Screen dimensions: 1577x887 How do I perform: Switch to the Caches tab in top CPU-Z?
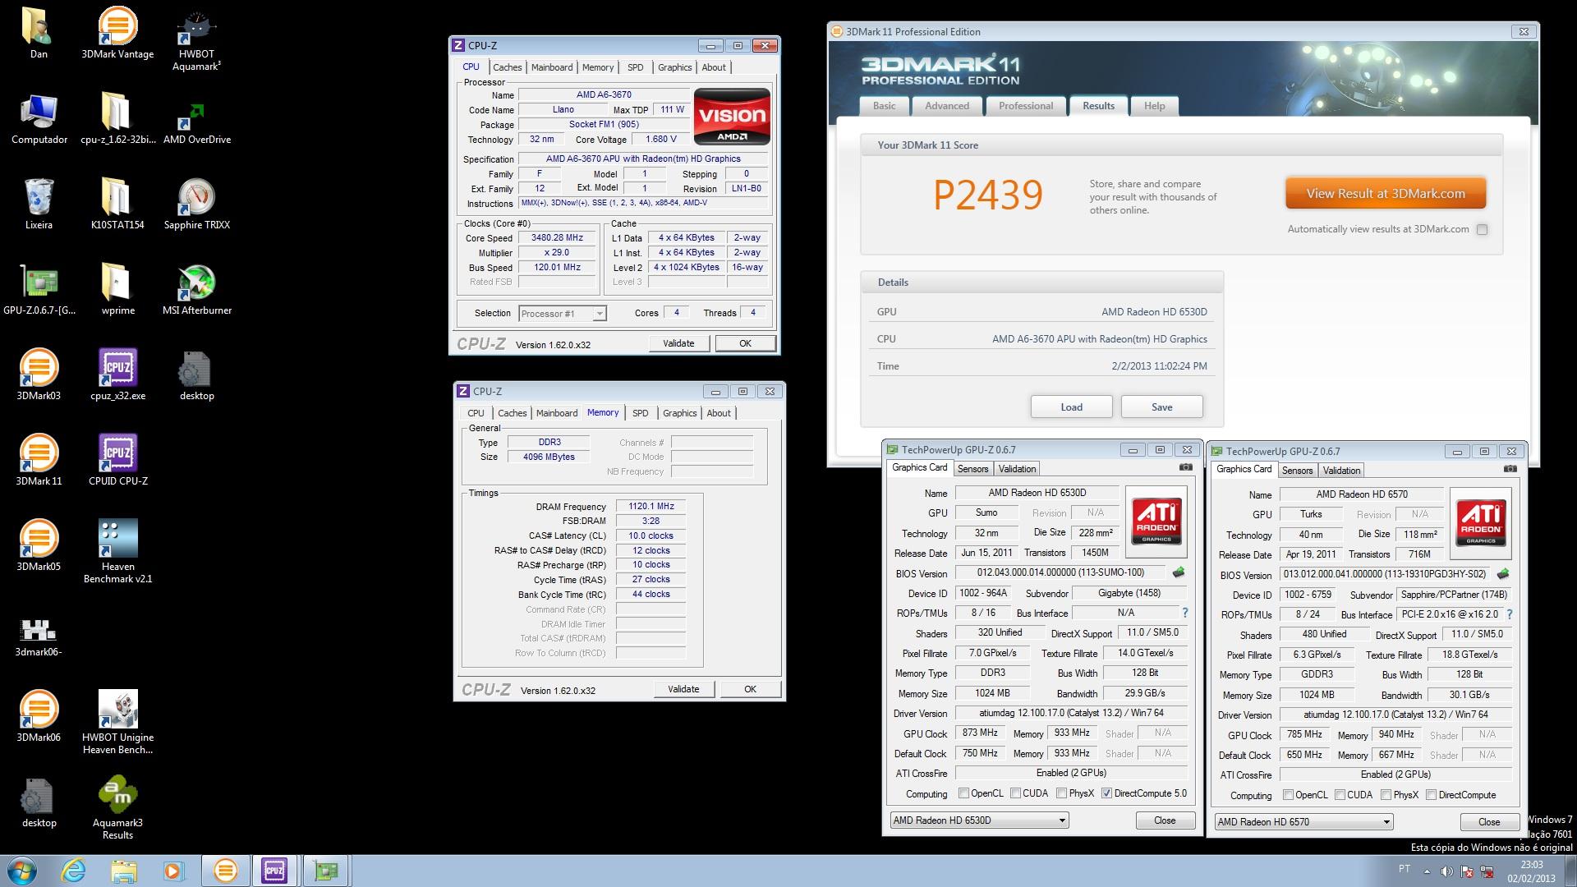508,67
